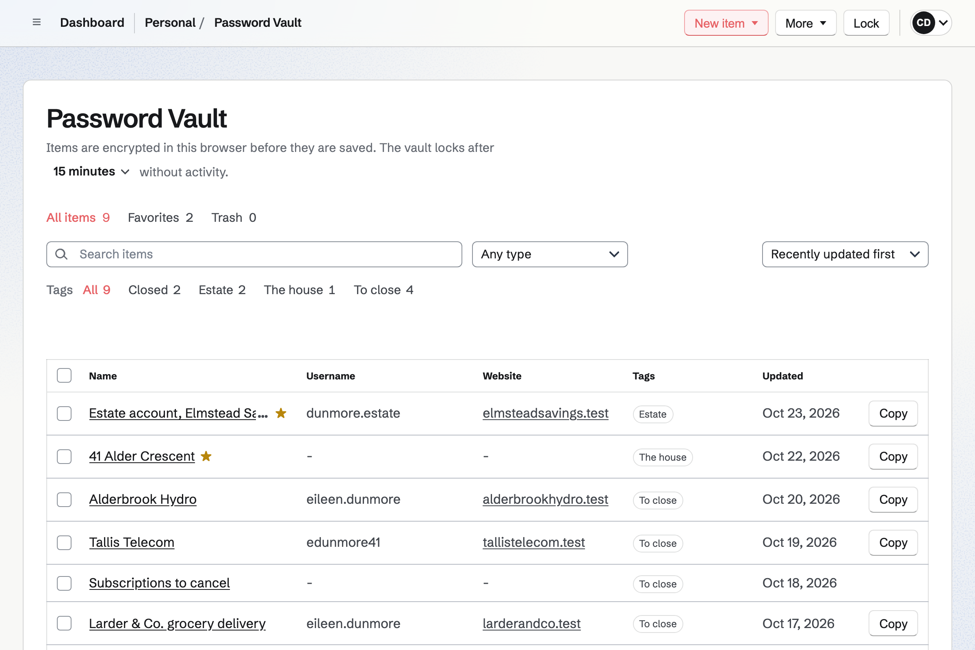Lock the vault
Screen dimensions: 975x650
[866, 23]
